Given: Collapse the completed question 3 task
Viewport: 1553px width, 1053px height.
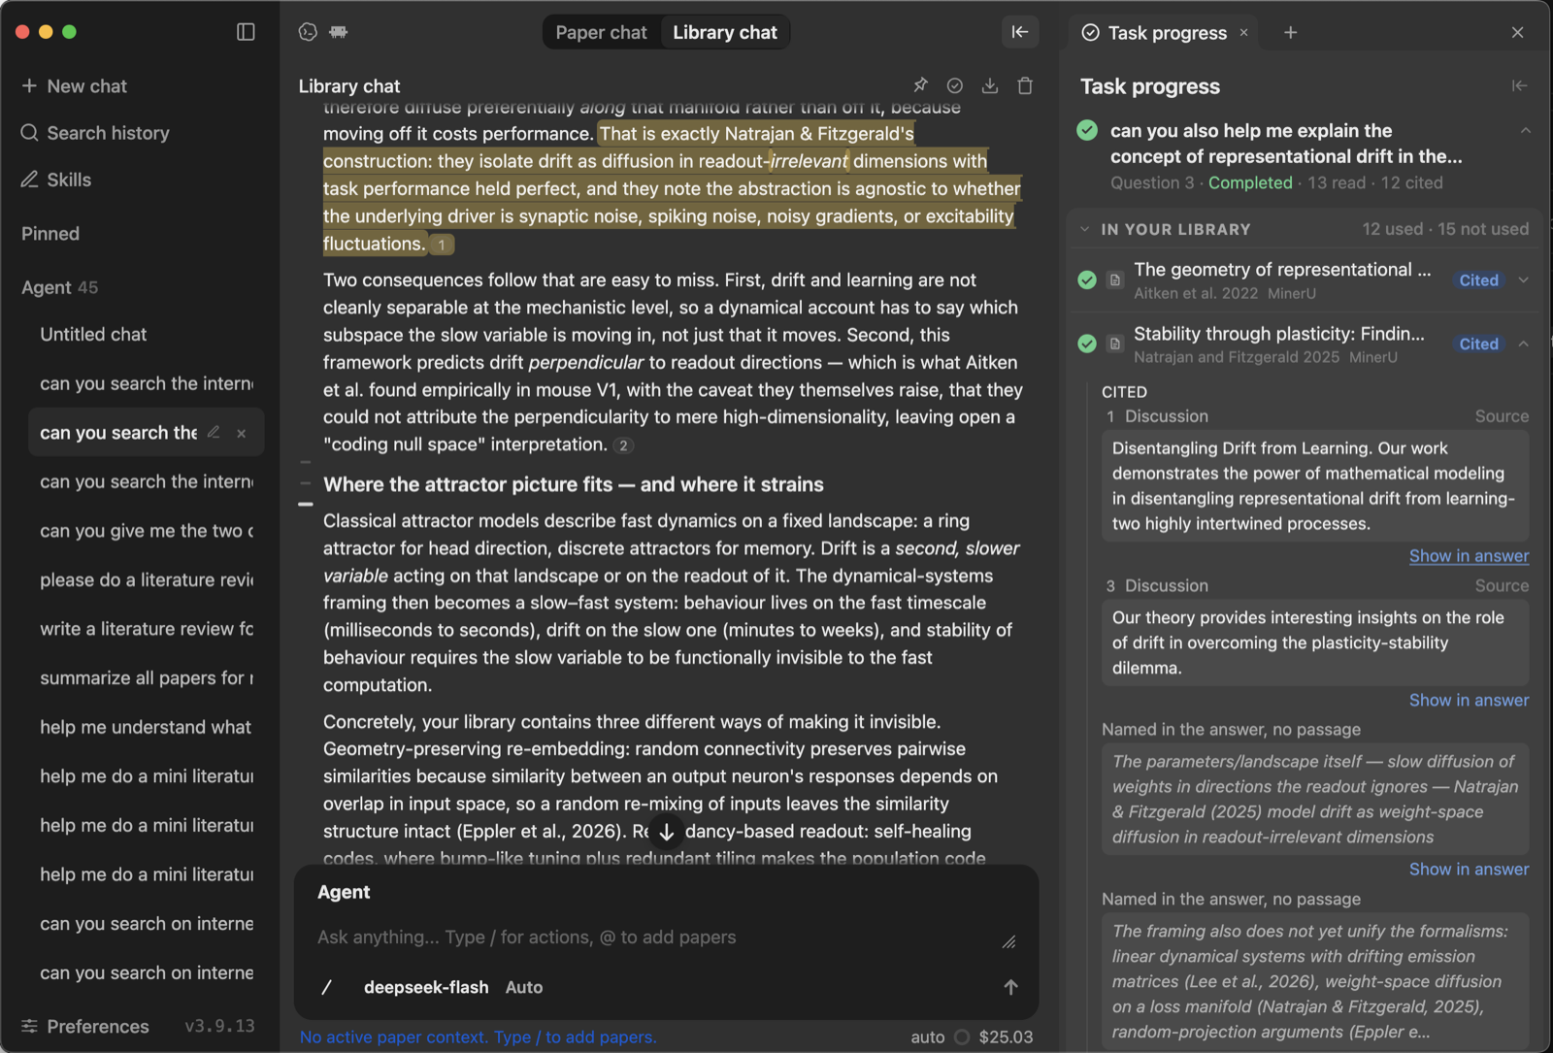Looking at the screenshot, I should point(1526,130).
